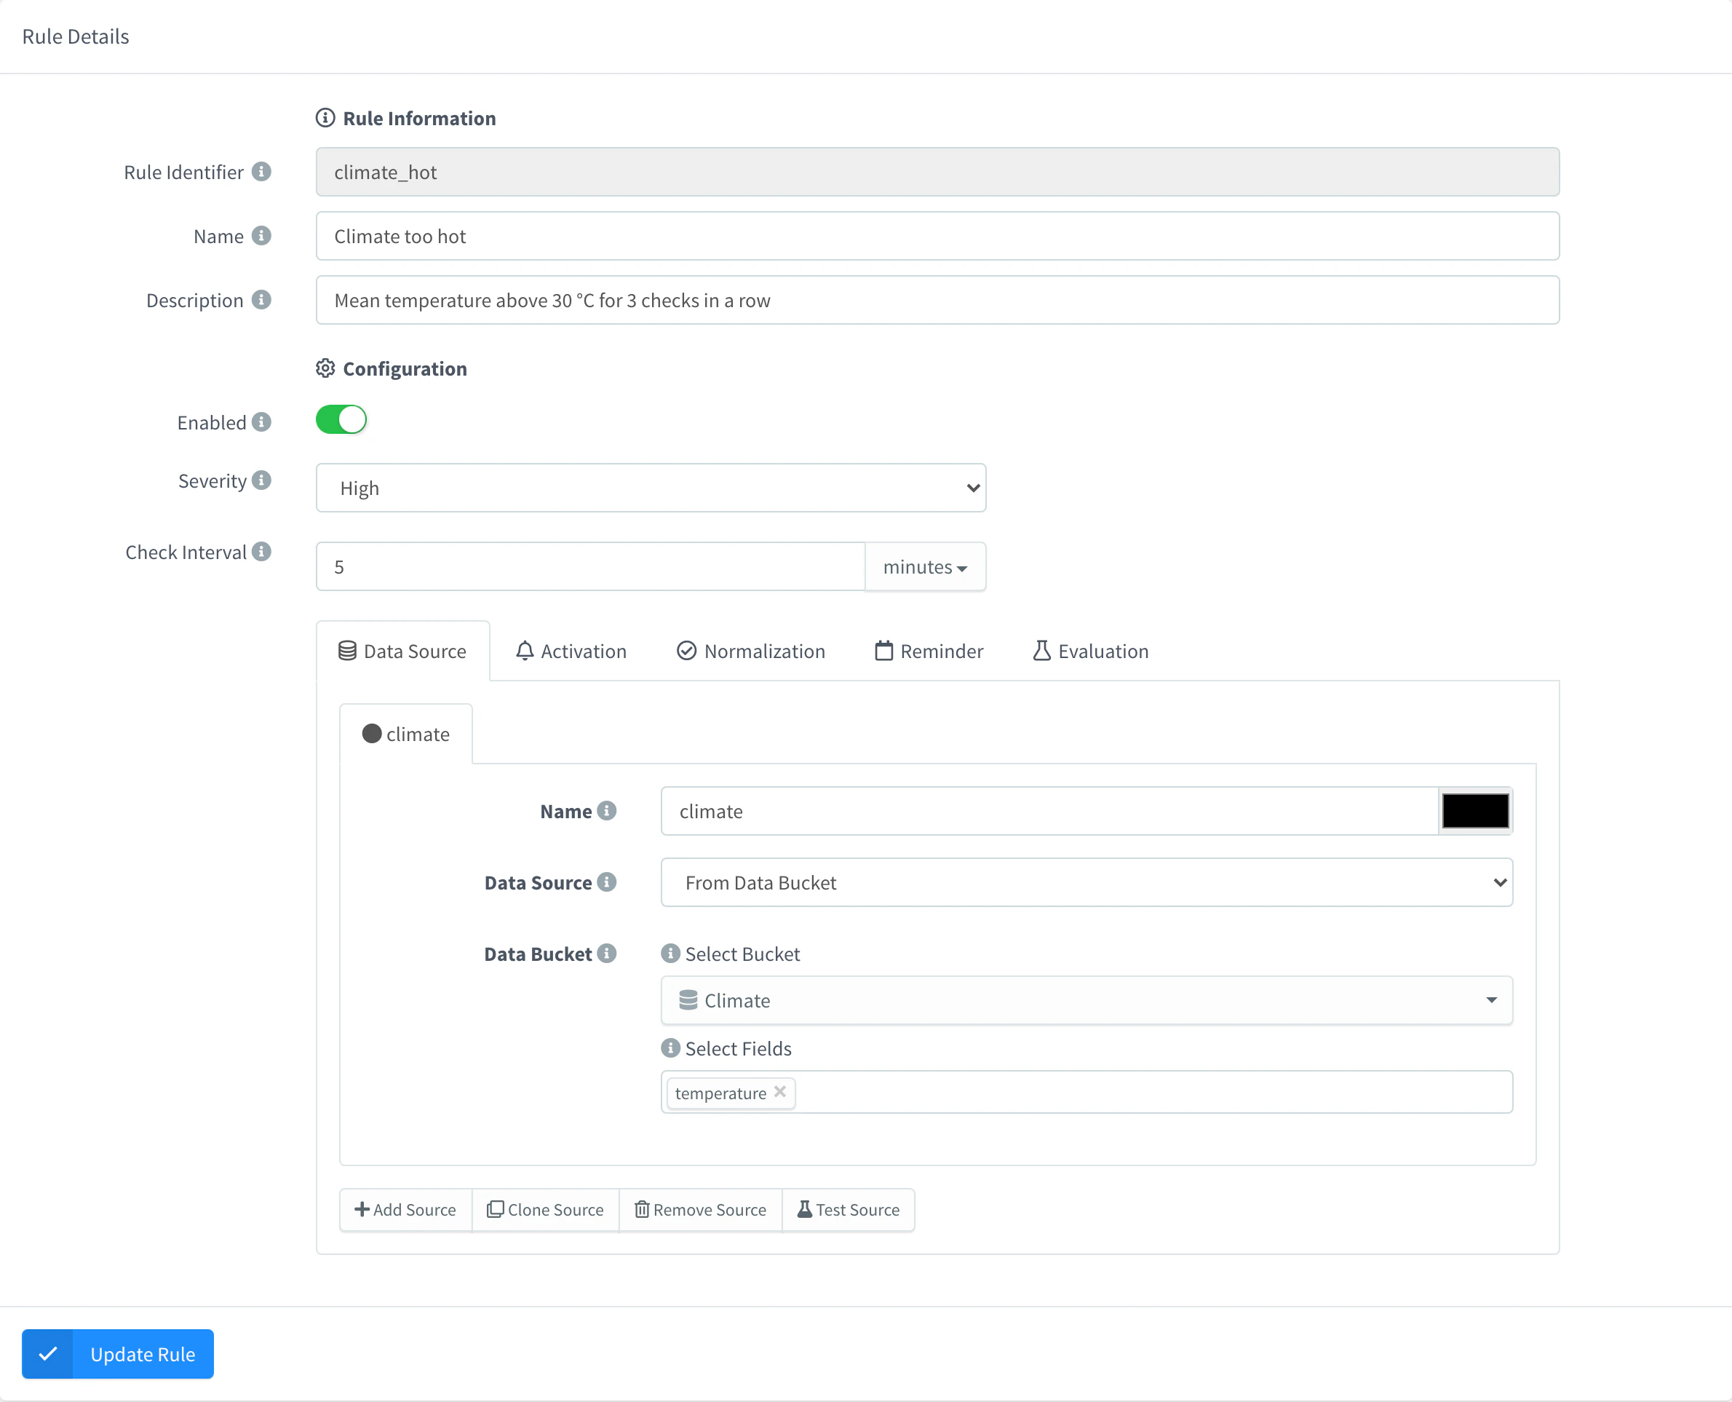This screenshot has height=1402, width=1732.
Task: Click the Remove Source button
Action: [x=700, y=1209]
